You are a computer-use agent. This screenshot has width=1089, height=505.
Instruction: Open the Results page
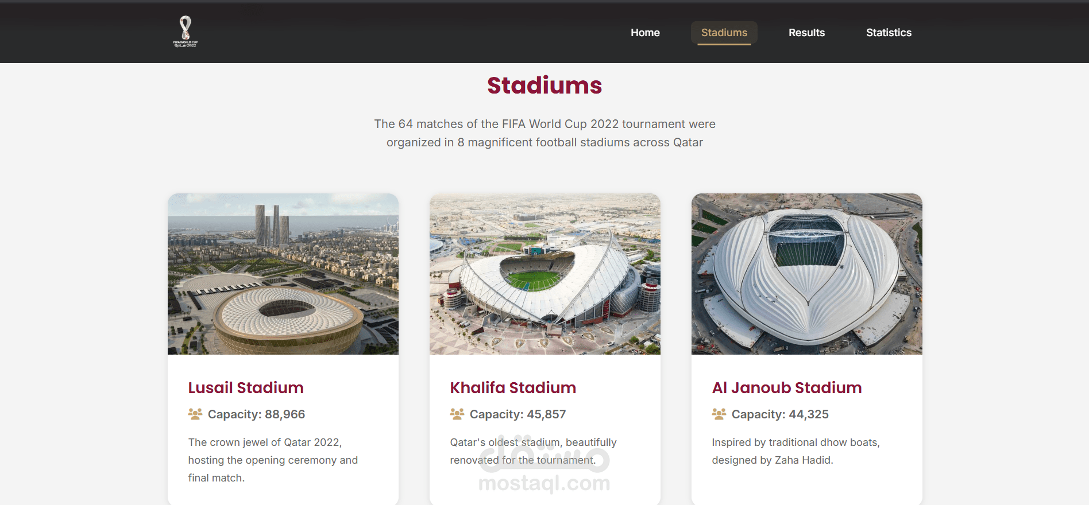806,33
